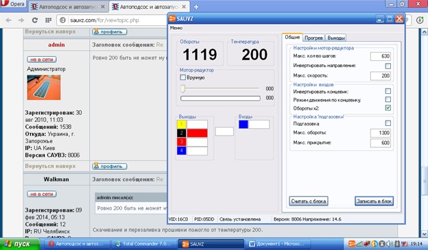Click the Opera address bar URL
Image resolution: width=428 pixels, height=250 pixels.
coord(104,20)
